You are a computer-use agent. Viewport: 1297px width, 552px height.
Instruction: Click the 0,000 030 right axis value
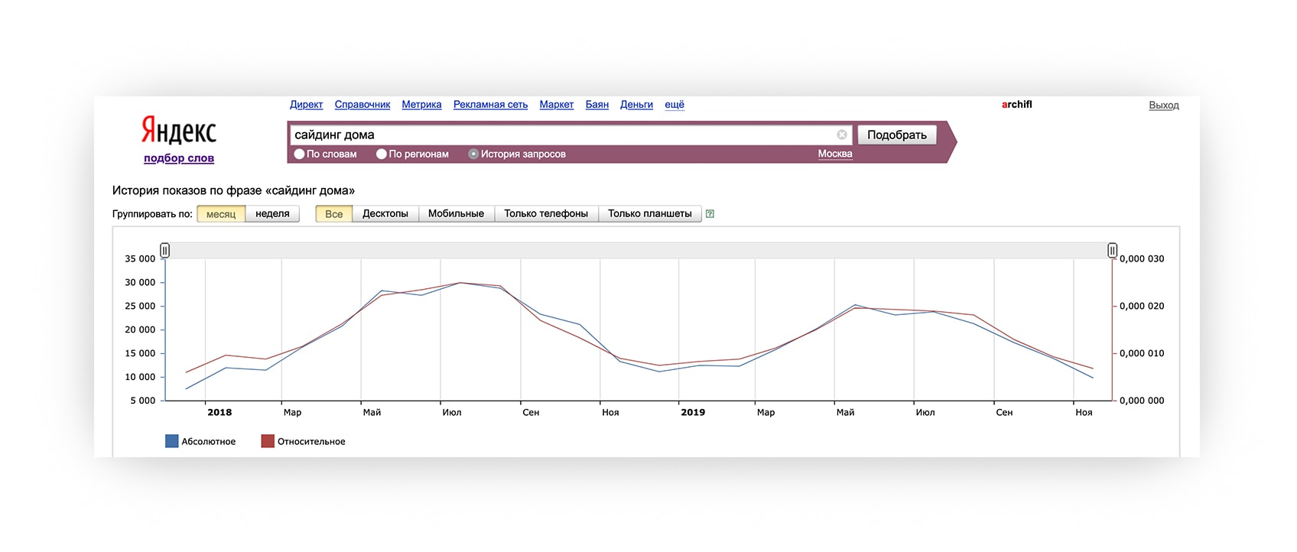1142,258
